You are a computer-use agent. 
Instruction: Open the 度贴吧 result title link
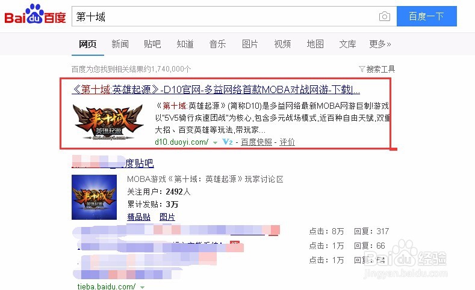point(113,163)
